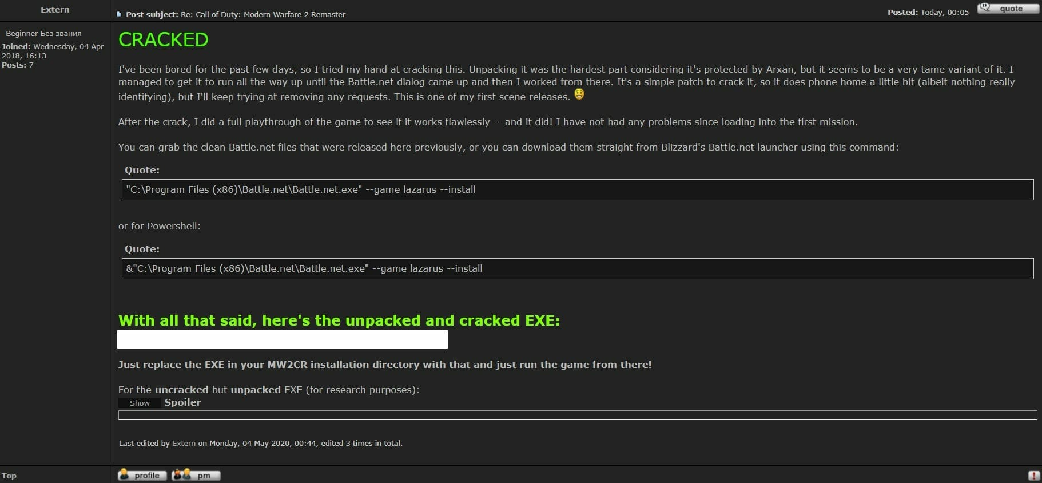
Task: Click Extern link in the last edited line
Action: pyautogui.click(x=184, y=443)
